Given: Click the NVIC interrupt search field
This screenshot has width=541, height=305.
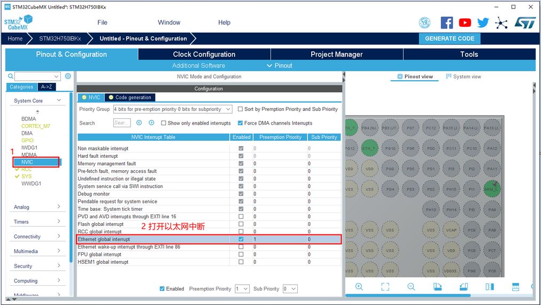Looking at the screenshot, I should click(x=122, y=123).
